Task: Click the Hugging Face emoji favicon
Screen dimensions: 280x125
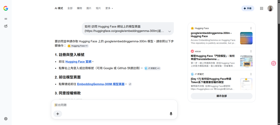Action: coord(192,28)
